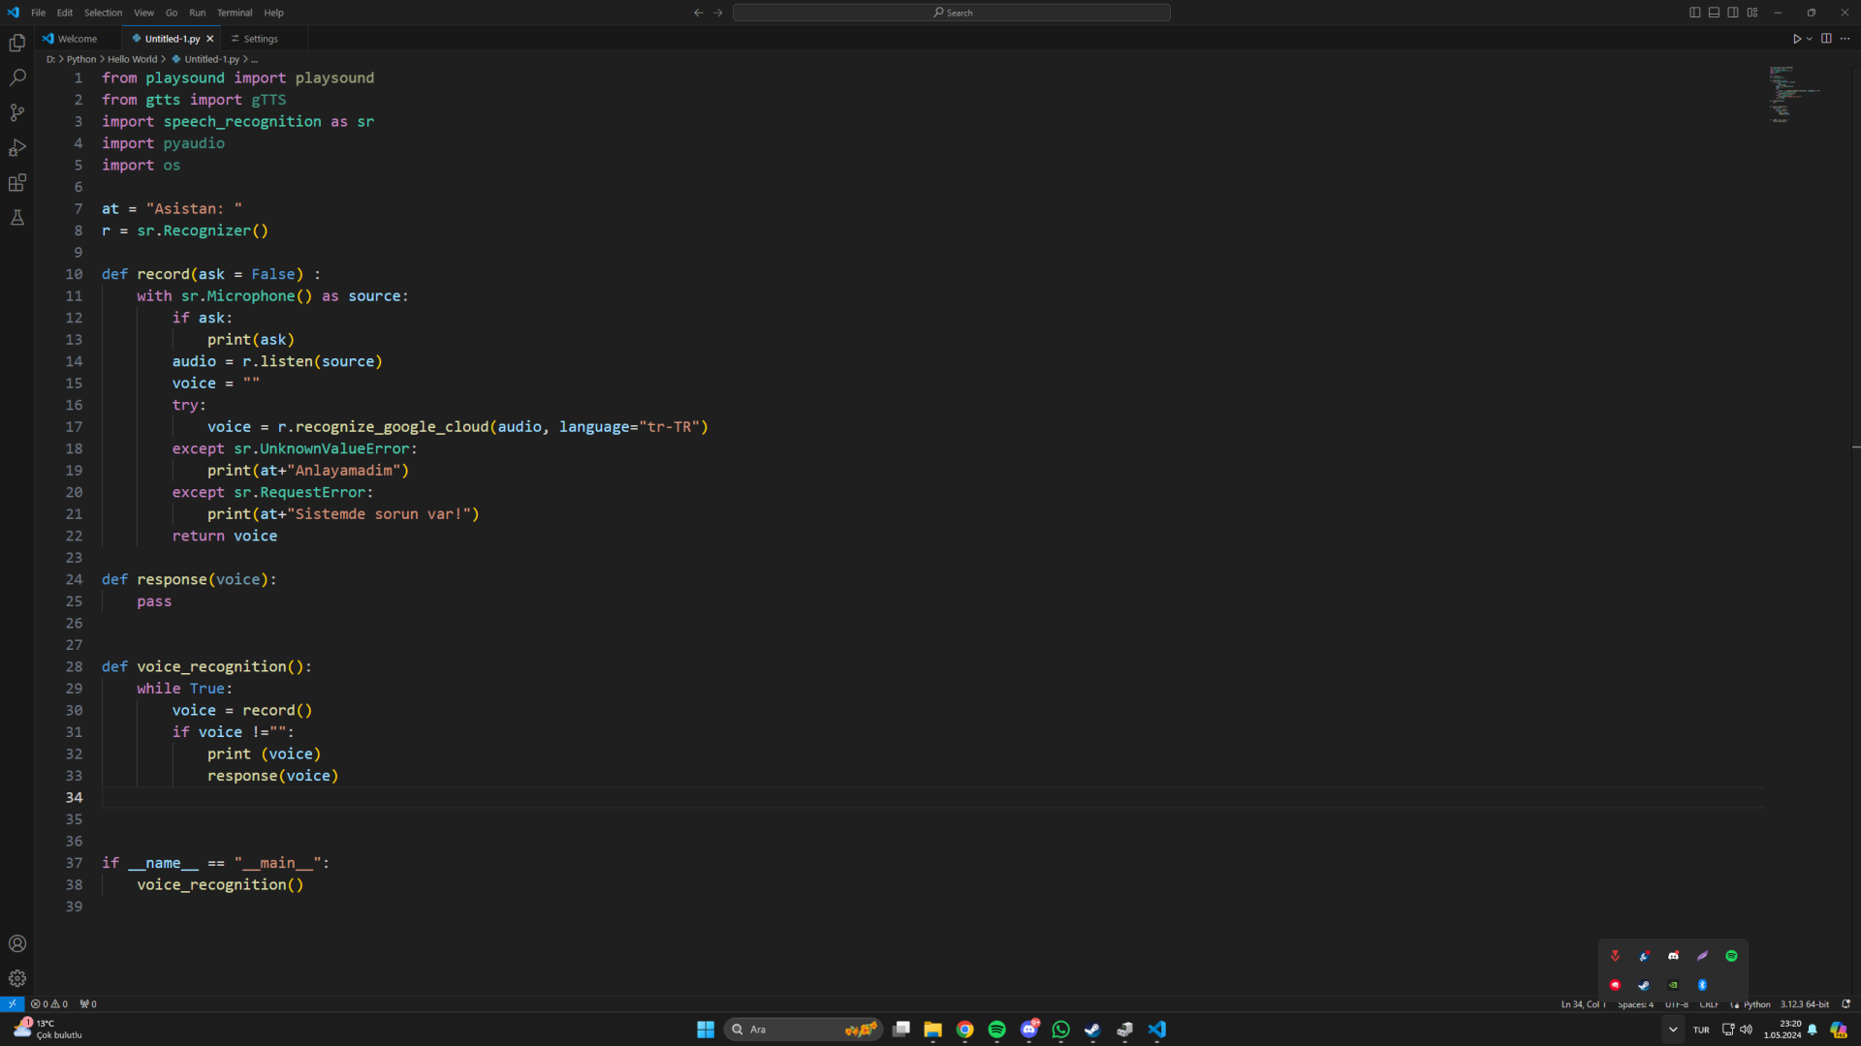The image size is (1861, 1046).
Task: Expand the run button dropdown arrow
Action: click(x=1810, y=39)
